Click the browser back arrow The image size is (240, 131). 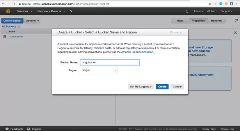(x=3, y=4)
